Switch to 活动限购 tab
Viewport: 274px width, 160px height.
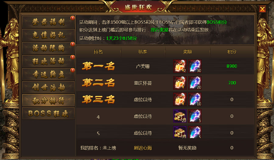point(48,48)
